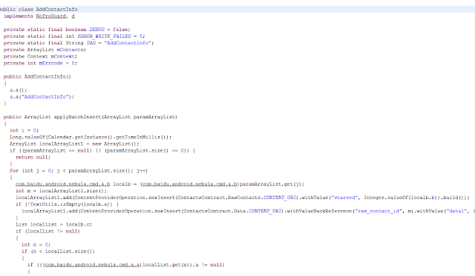Click the applyBatchInsert method name

coord(77,117)
